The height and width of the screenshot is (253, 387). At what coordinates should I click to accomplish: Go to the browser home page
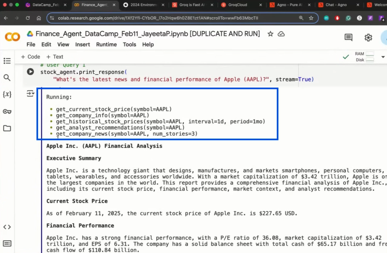39,18
